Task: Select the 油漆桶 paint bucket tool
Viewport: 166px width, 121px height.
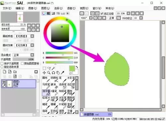Action: (x=46, y=92)
